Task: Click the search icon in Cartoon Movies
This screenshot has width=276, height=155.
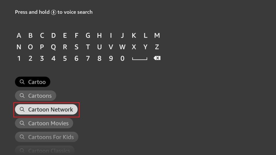Action: point(22,123)
